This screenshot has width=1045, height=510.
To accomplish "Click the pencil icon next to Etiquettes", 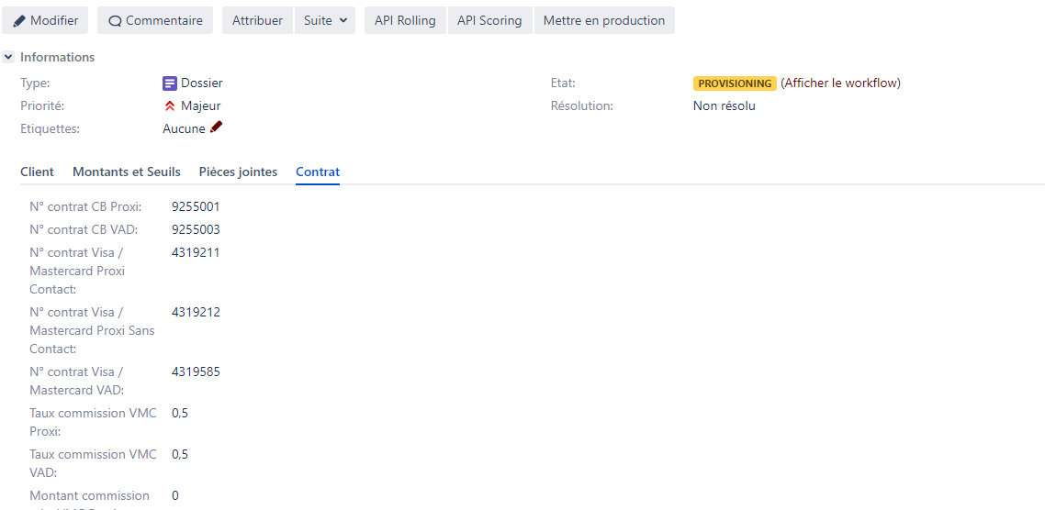I will point(217,127).
